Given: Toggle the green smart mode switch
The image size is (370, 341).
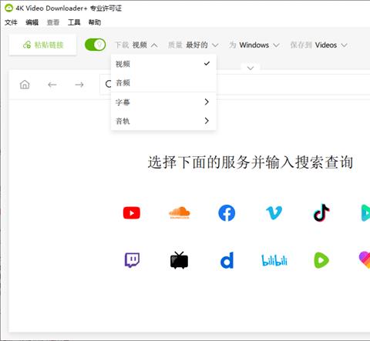Looking at the screenshot, I should point(95,45).
